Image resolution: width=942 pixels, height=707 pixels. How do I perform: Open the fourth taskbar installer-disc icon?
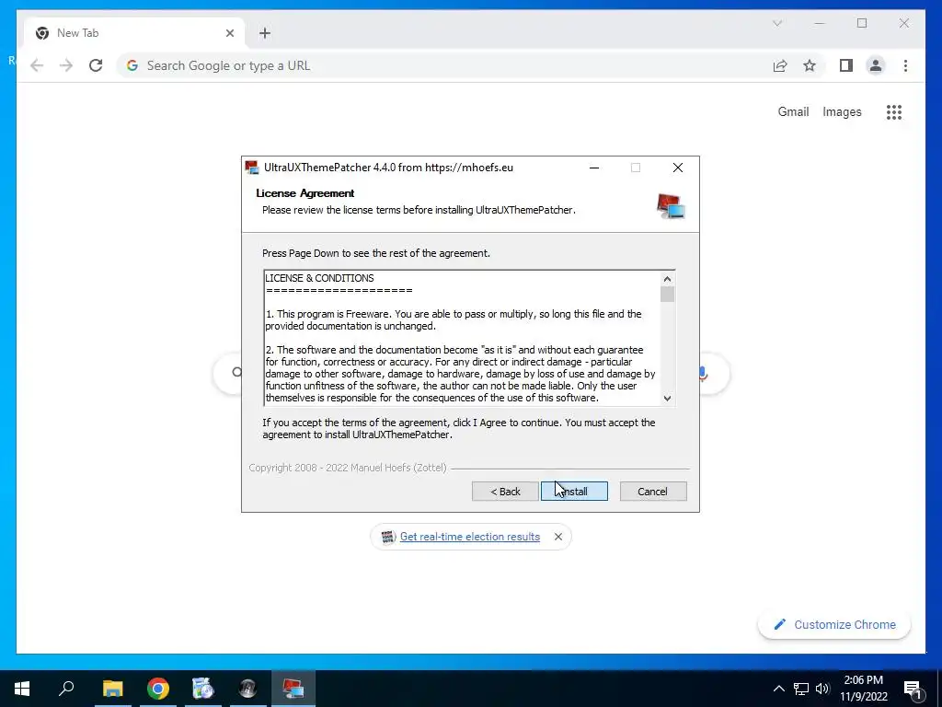(203, 689)
